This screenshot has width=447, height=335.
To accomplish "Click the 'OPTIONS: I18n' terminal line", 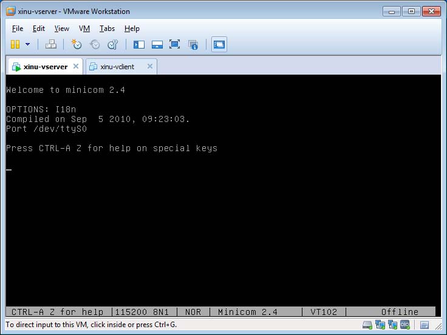I will pos(41,109).
